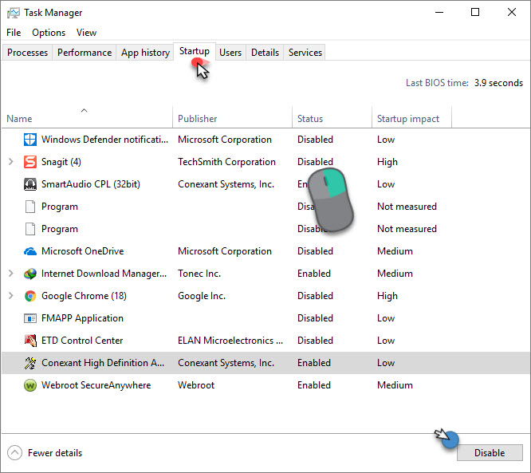Viewport: 531px width, 473px height.
Task: Switch to the Users tab
Action: click(x=230, y=53)
